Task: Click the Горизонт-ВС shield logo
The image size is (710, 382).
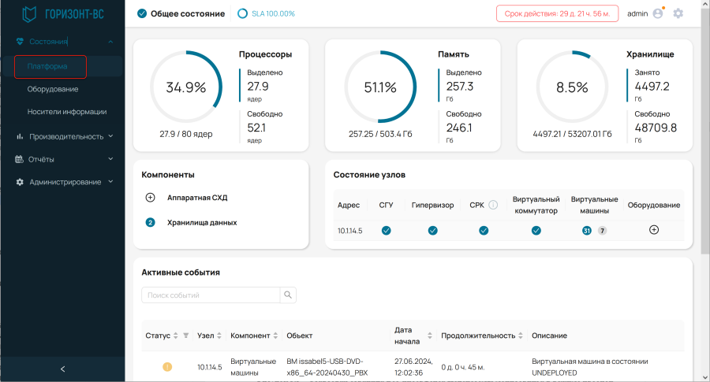Action: pyautogui.click(x=29, y=14)
